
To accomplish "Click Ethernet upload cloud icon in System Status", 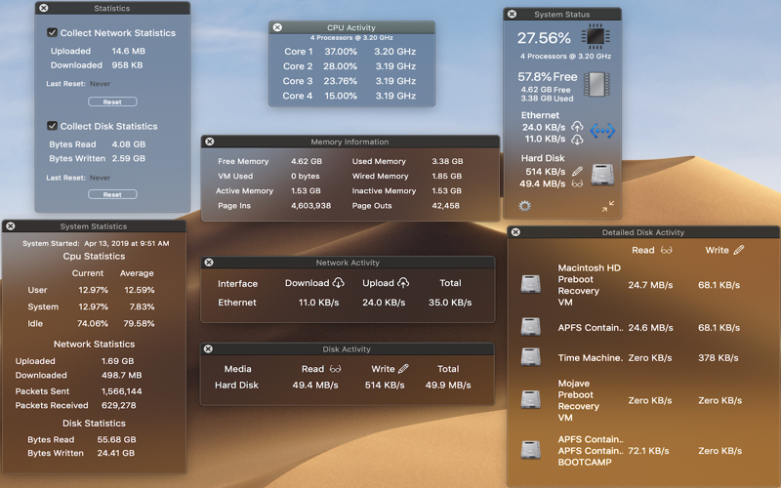I will coord(577,127).
